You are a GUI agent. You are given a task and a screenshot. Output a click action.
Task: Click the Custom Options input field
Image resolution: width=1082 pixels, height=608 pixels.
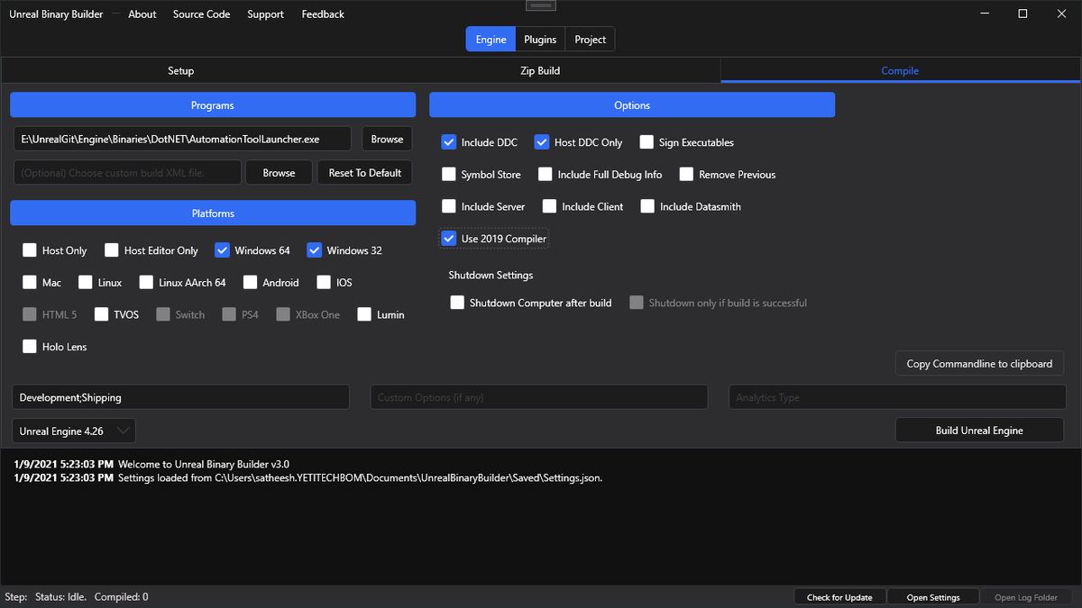click(538, 396)
